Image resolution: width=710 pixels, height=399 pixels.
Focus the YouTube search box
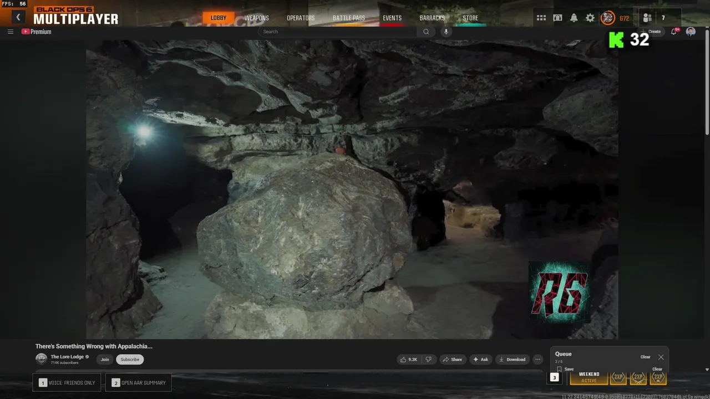[x=338, y=32]
